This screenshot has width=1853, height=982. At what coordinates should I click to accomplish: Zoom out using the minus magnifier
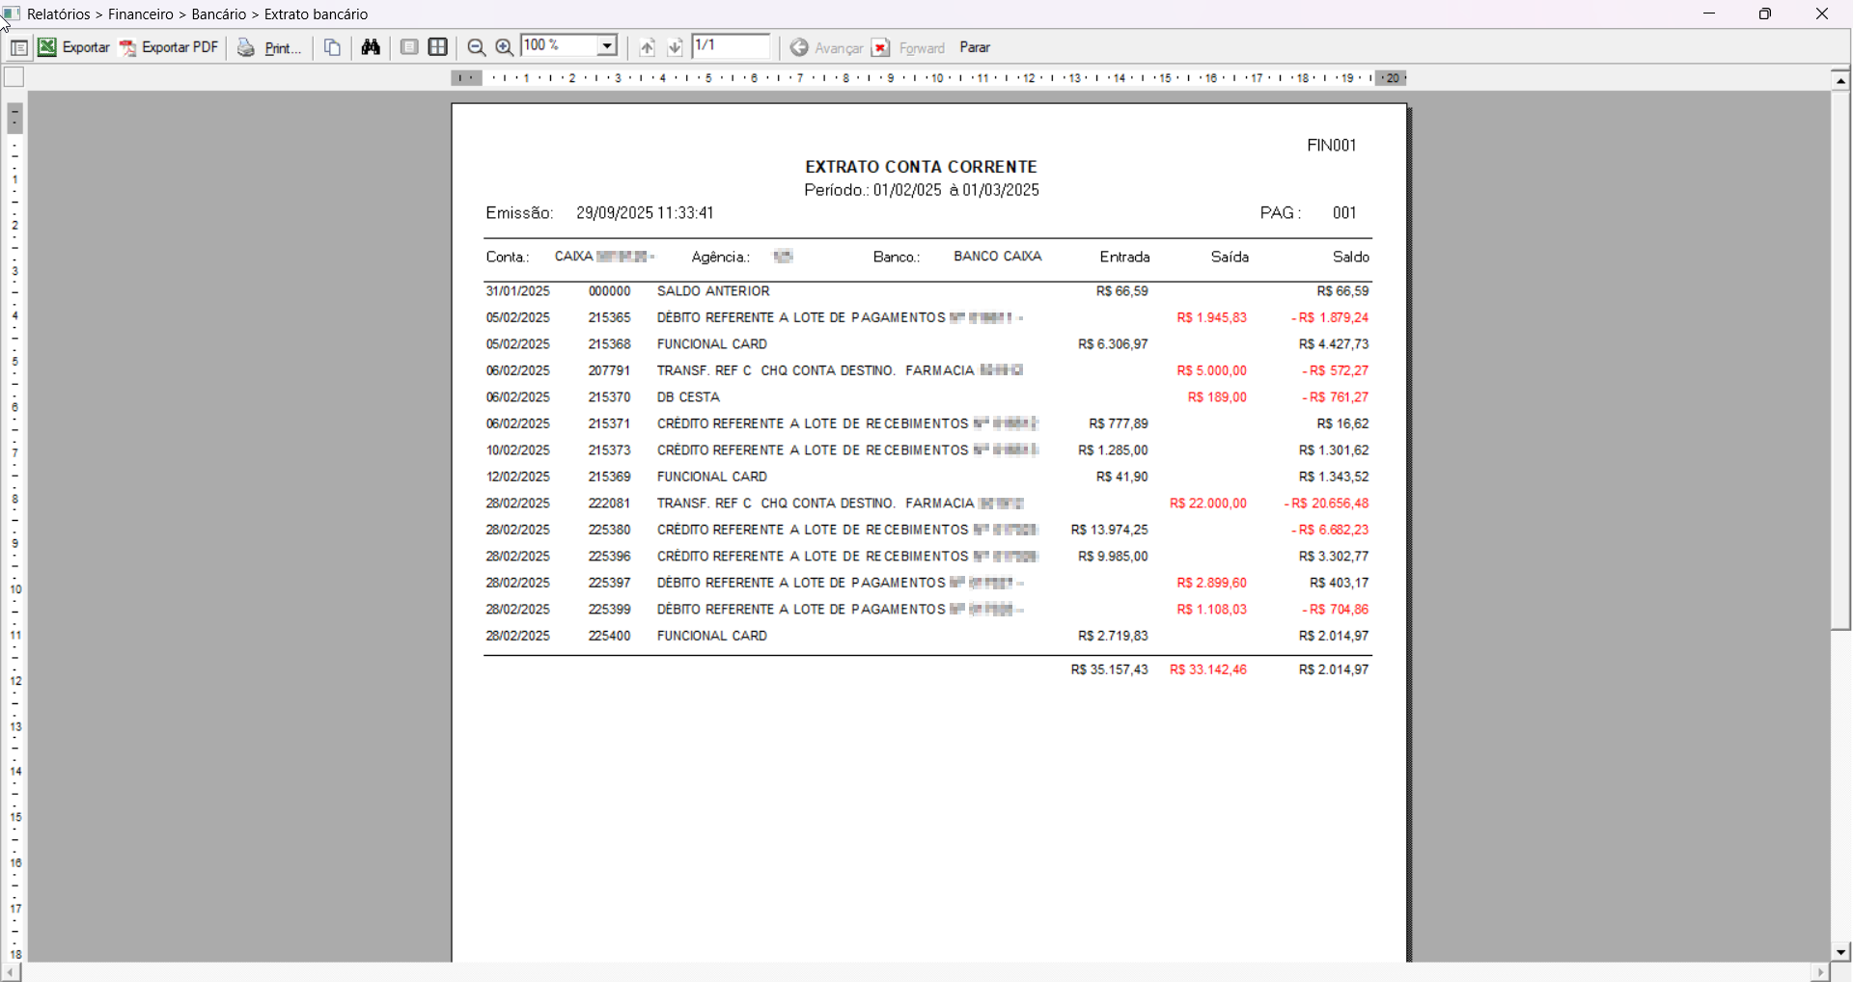(x=477, y=48)
